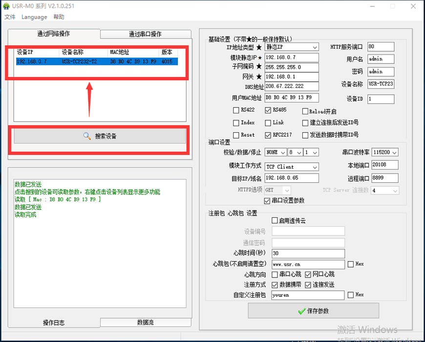
Task: Open the Language menu
Action: 34,17
